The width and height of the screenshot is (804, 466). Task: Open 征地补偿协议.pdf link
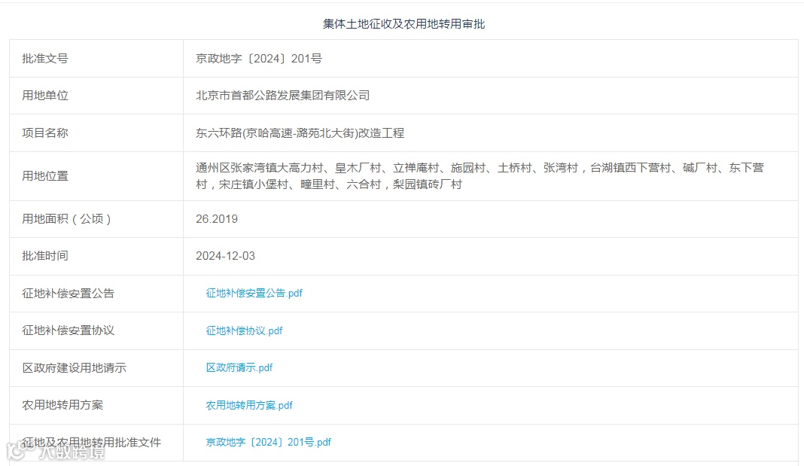coord(244,330)
